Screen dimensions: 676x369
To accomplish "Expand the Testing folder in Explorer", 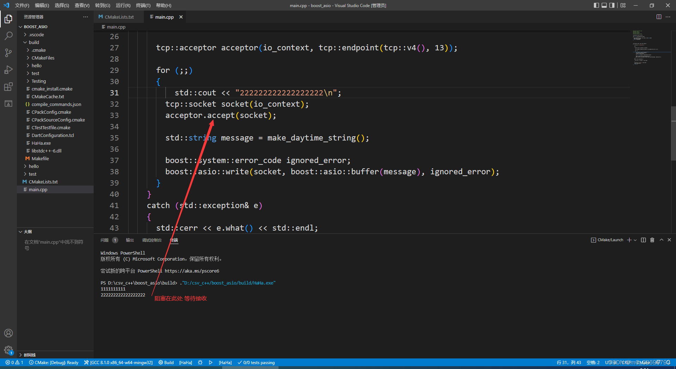I will point(38,81).
